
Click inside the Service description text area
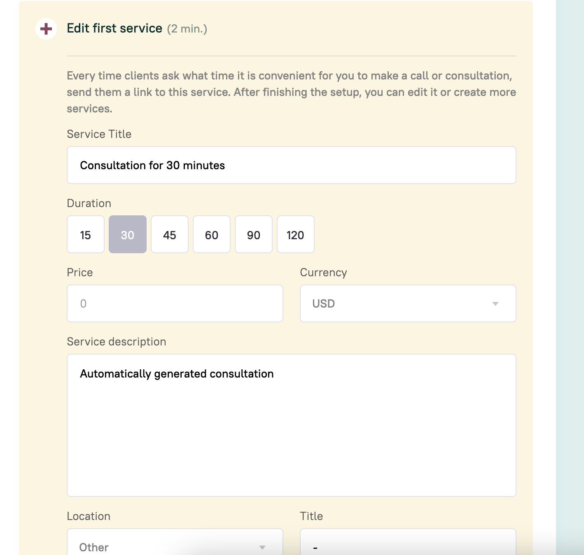pyautogui.click(x=291, y=425)
